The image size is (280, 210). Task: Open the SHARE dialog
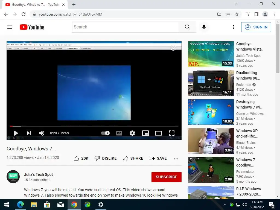click(133, 158)
